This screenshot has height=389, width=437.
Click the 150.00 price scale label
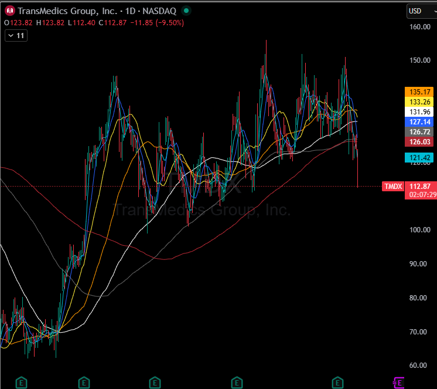click(420, 60)
